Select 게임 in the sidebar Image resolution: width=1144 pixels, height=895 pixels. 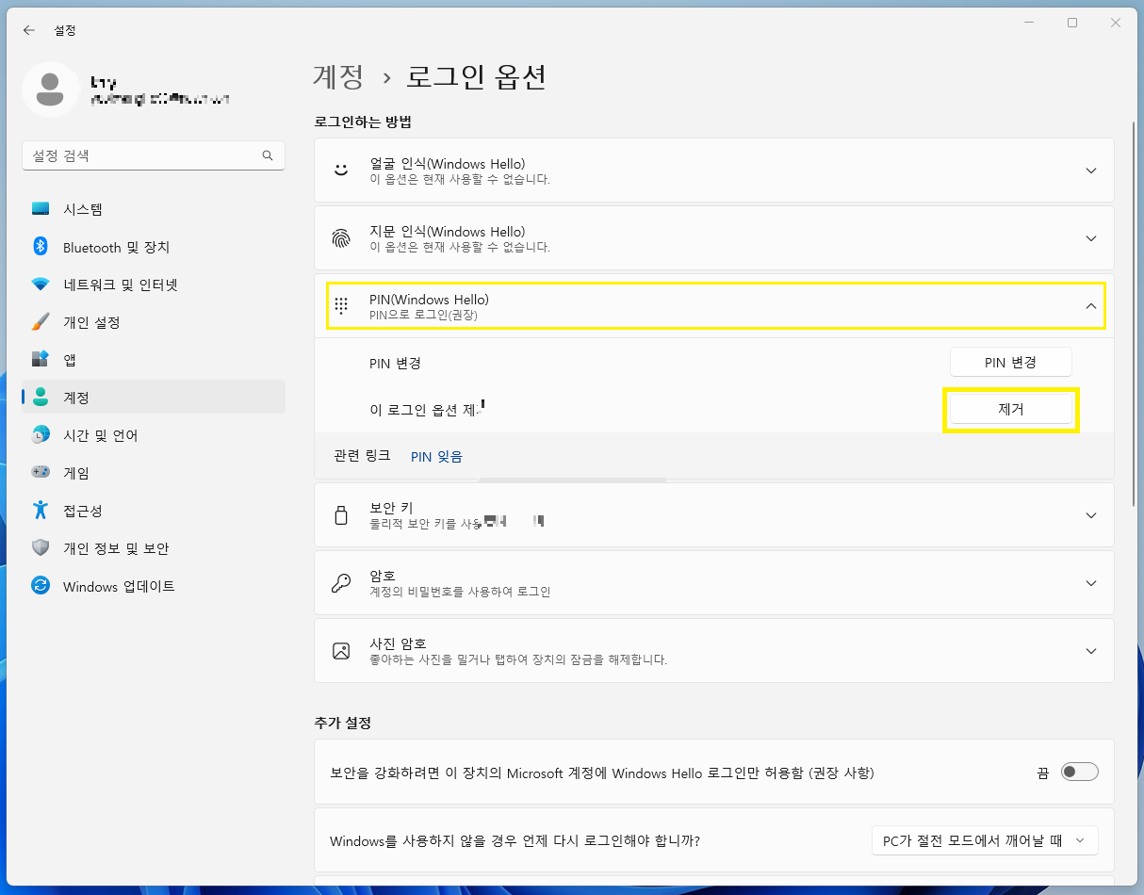click(153, 473)
